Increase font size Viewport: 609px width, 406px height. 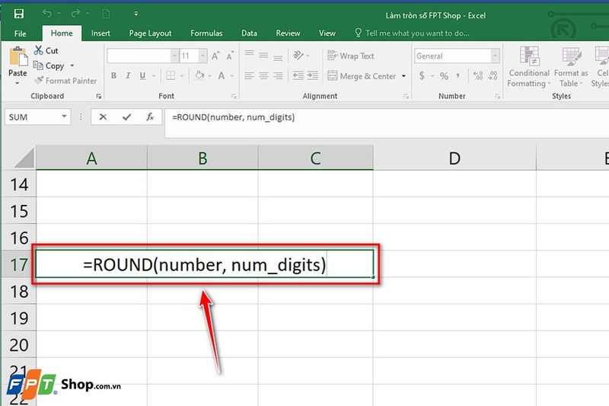point(215,56)
